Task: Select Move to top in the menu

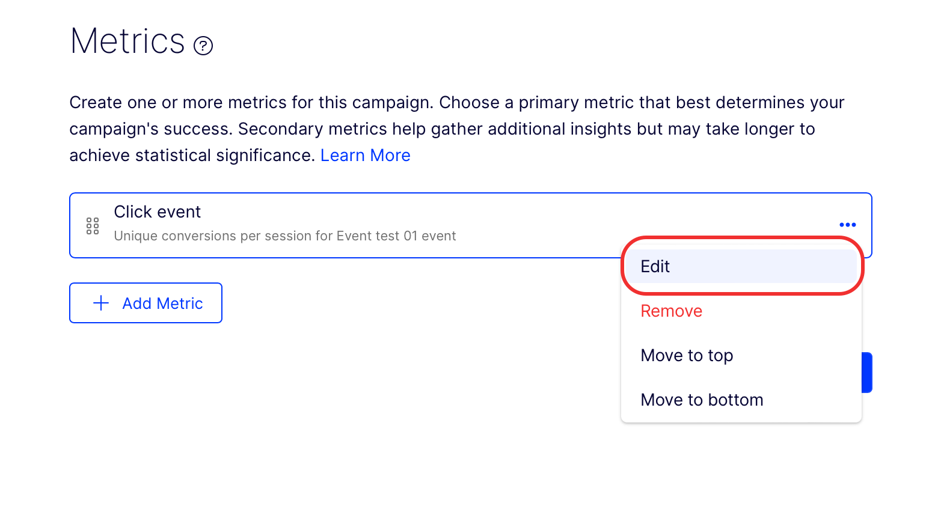Action: [687, 355]
